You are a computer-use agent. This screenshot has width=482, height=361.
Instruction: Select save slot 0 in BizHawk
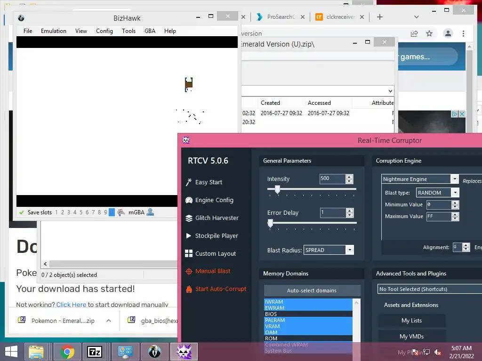(112, 212)
